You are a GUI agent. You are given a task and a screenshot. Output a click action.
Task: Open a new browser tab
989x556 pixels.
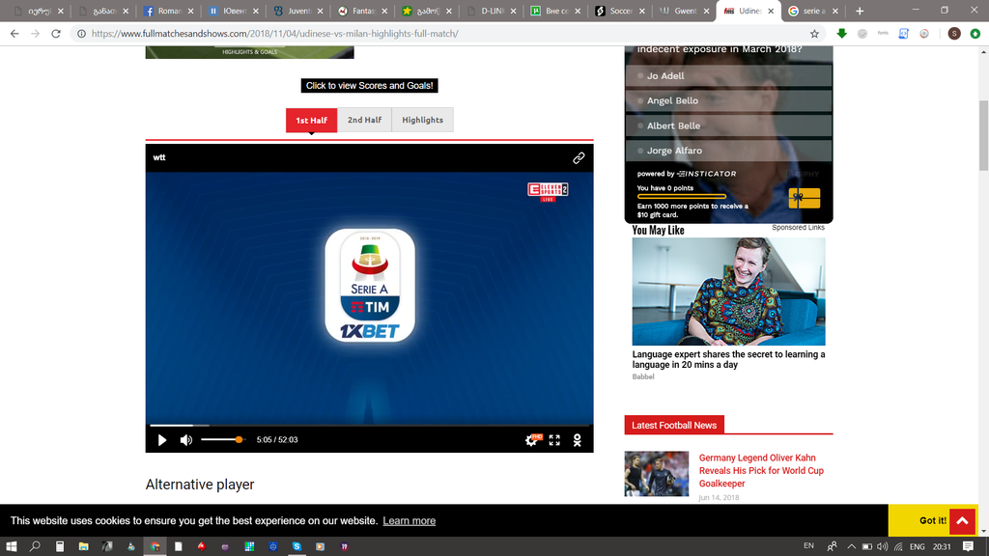(x=859, y=11)
